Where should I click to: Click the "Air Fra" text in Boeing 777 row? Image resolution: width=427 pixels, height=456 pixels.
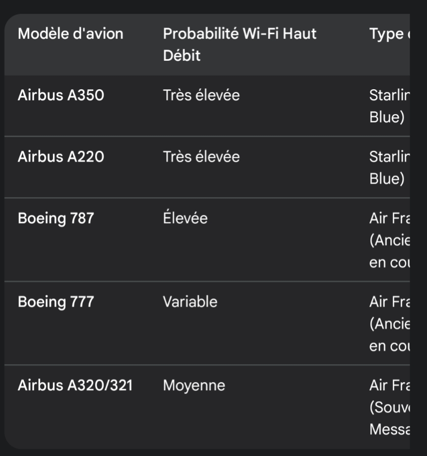point(389,302)
